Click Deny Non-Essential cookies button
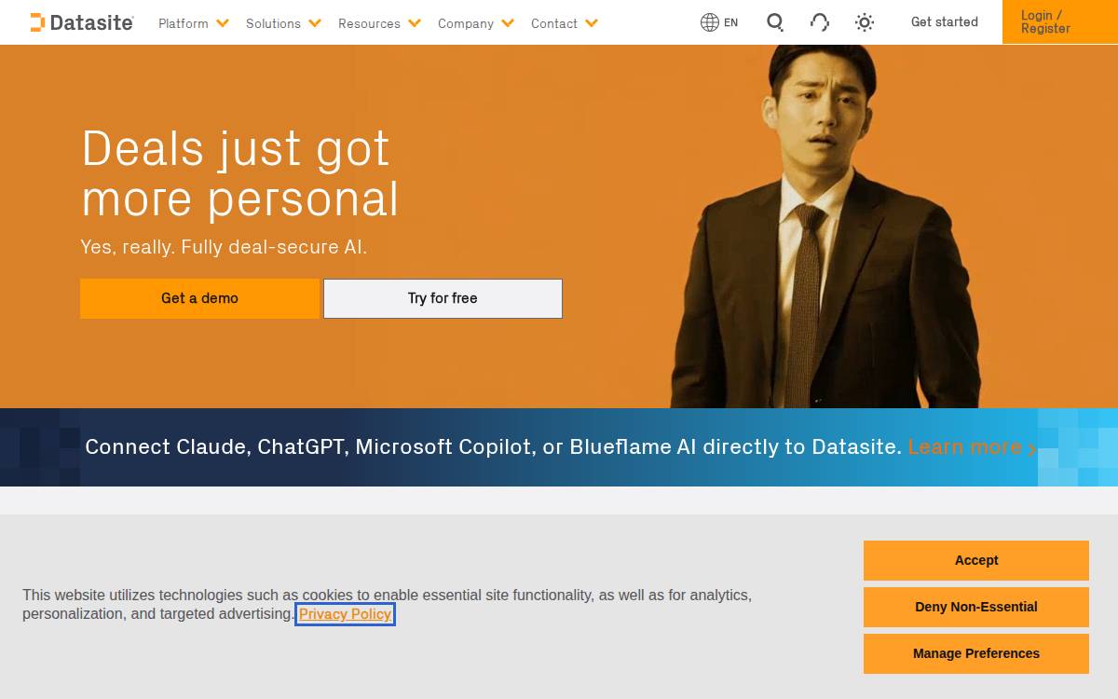The height and width of the screenshot is (699, 1118). (976, 607)
